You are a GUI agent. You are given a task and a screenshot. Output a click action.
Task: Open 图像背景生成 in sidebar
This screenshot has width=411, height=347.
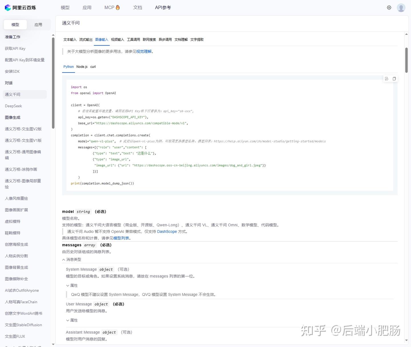pyautogui.click(x=17, y=268)
